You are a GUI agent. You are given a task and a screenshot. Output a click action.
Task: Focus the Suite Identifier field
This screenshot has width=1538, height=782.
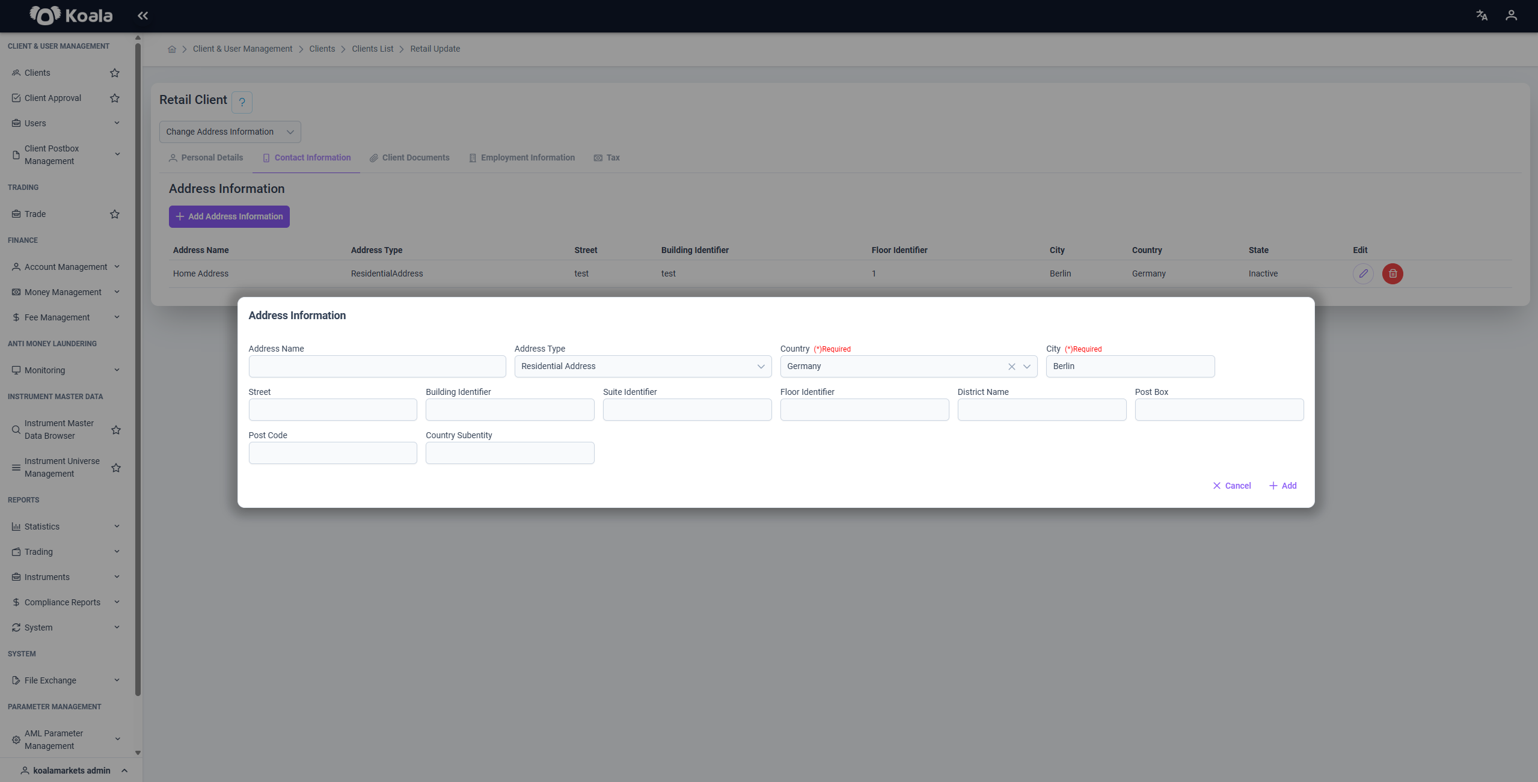click(x=687, y=410)
